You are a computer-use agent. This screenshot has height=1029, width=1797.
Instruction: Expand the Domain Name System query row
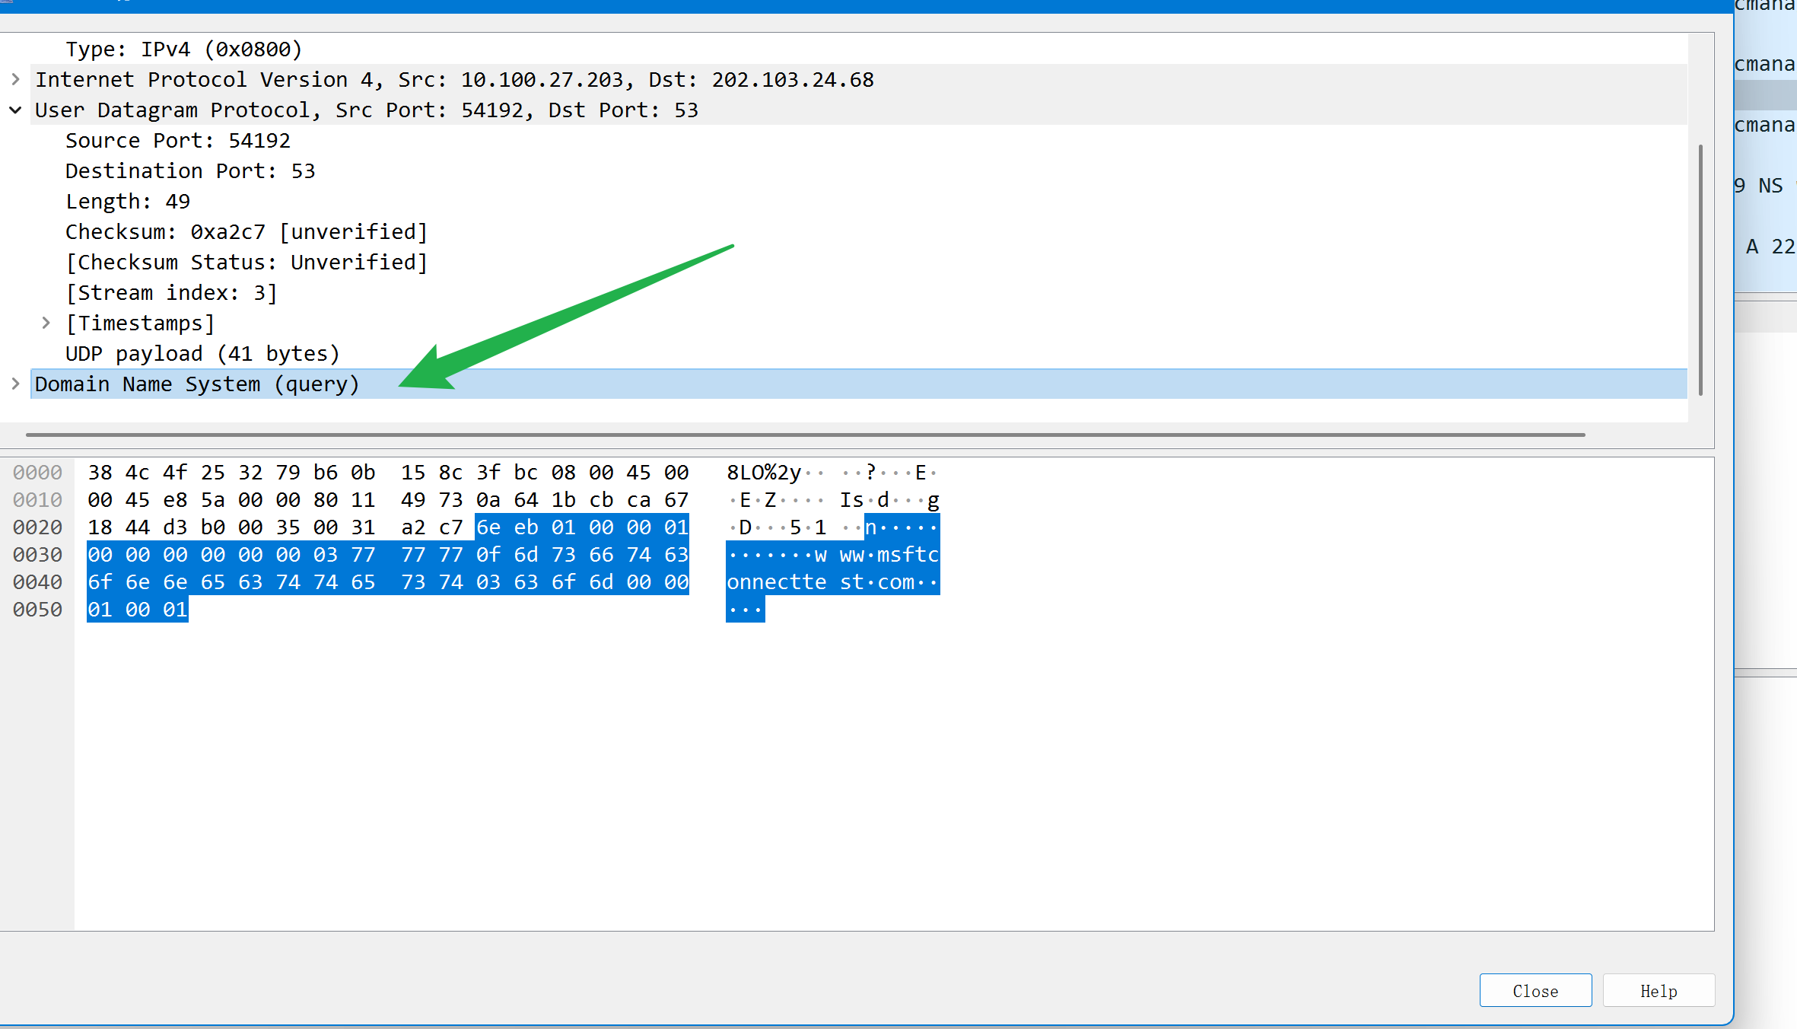pyautogui.click(x=15, y=384)
